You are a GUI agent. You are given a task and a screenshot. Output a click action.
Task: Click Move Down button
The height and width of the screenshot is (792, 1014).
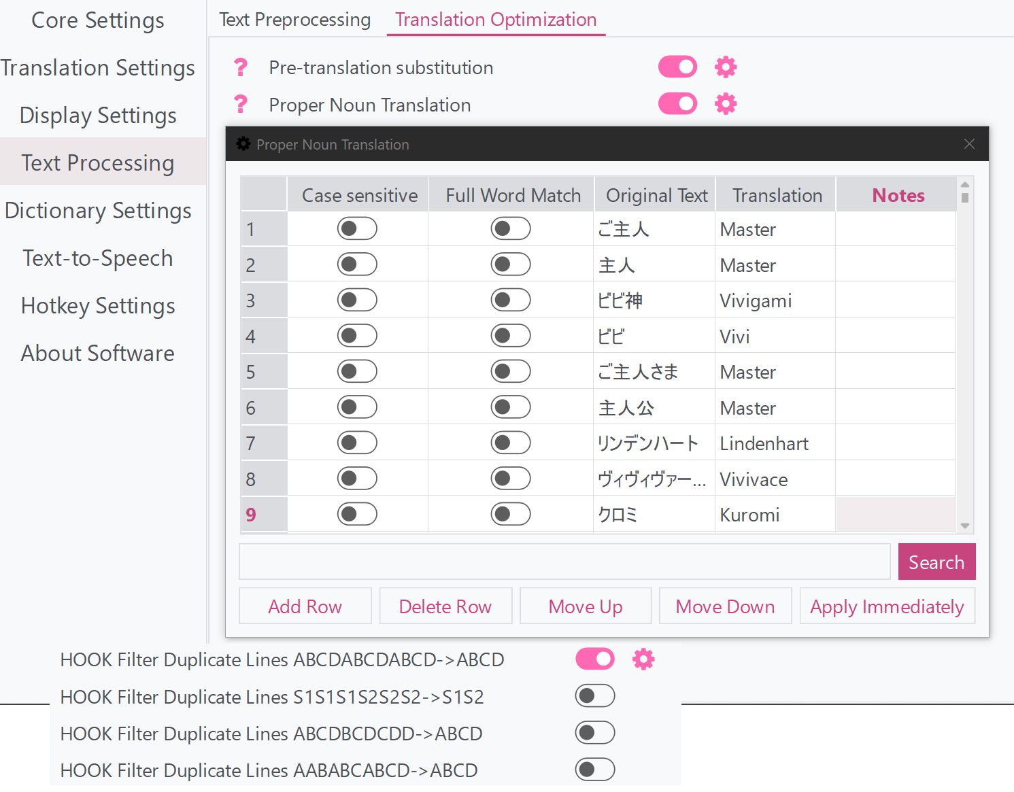(x=726, y=606)
